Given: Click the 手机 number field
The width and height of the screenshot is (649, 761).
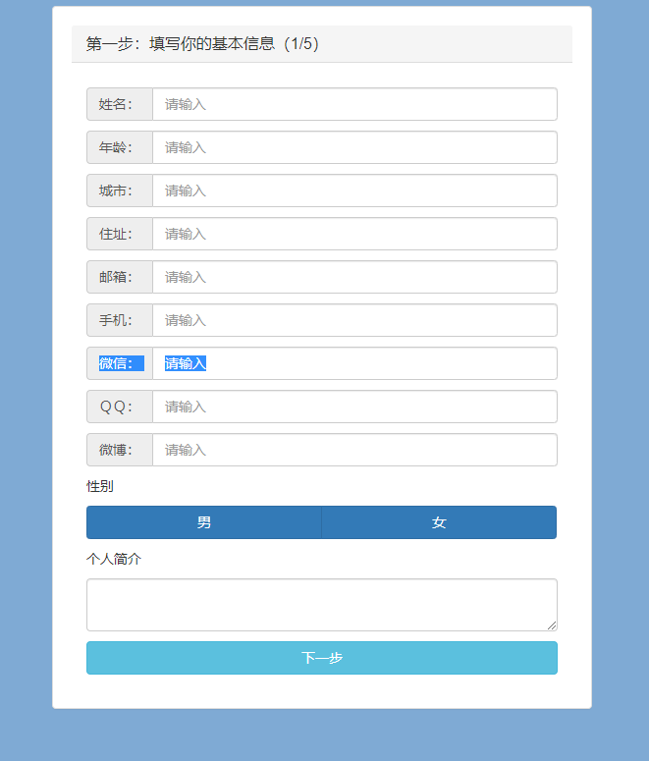Looking at the screenshot, I should pyautogui.click(x=354, y=320).
